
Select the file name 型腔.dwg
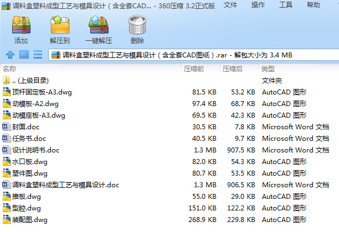coord(27,208)
